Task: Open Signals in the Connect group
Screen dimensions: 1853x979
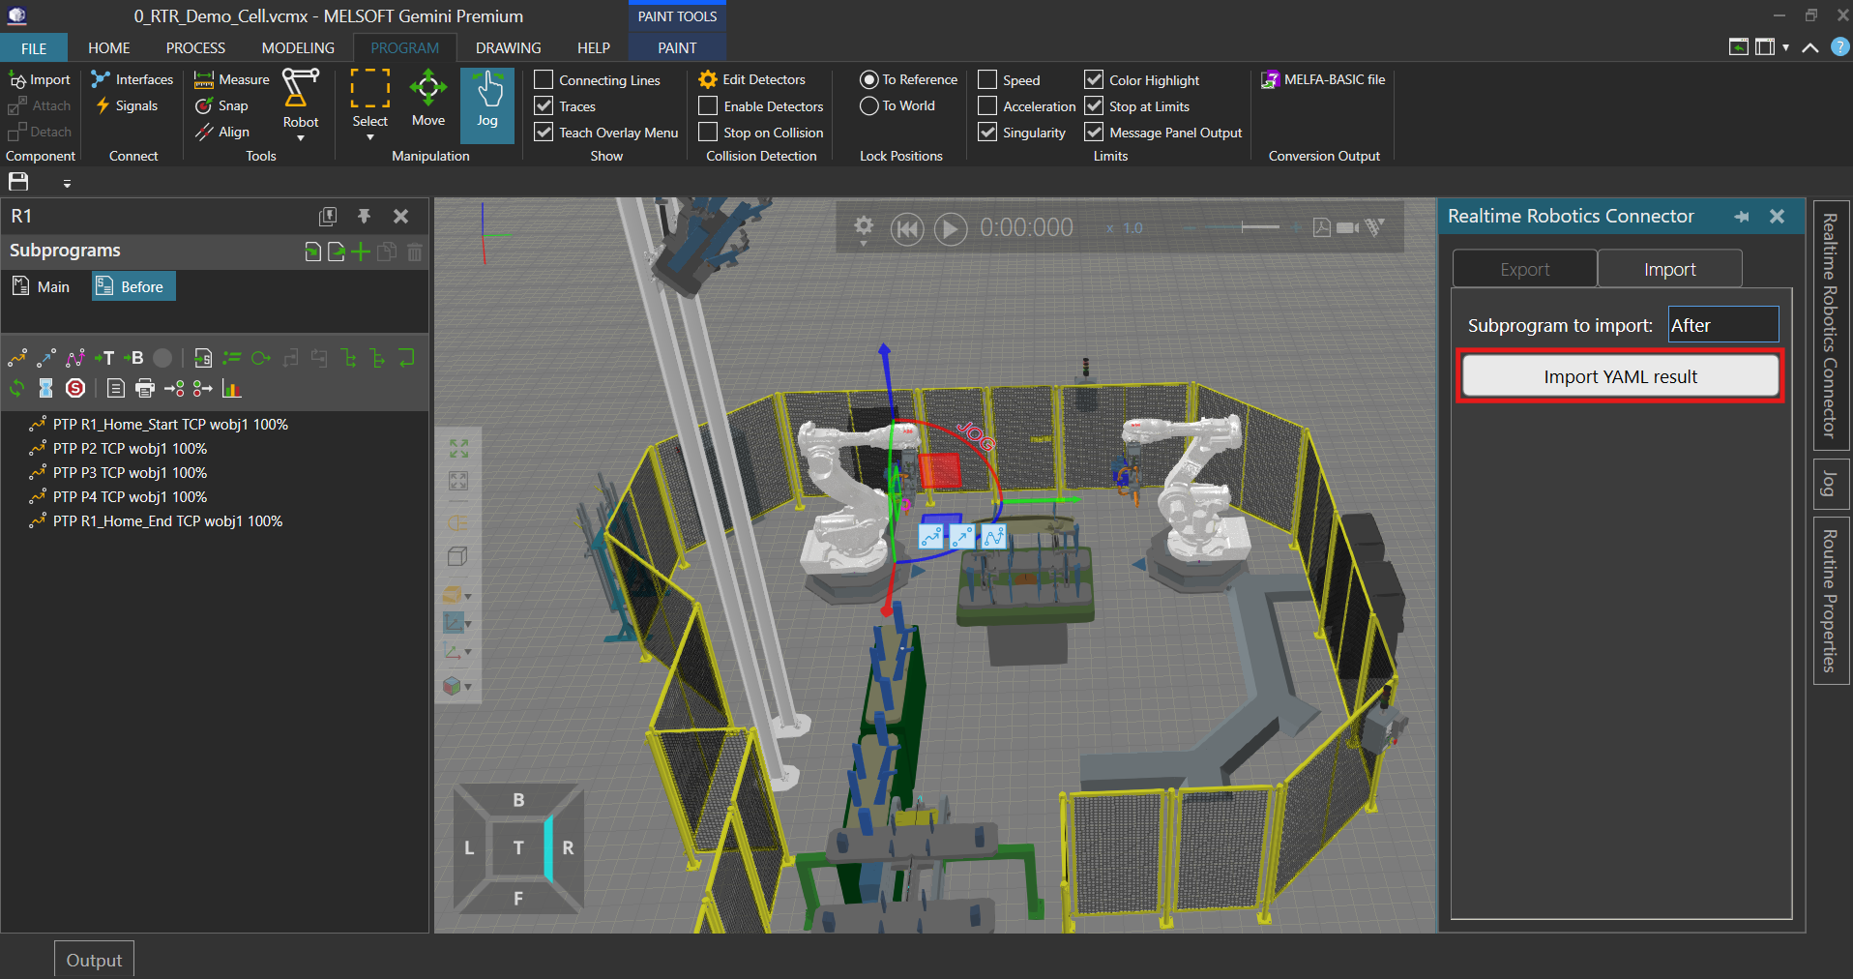Action: point(126,105)
